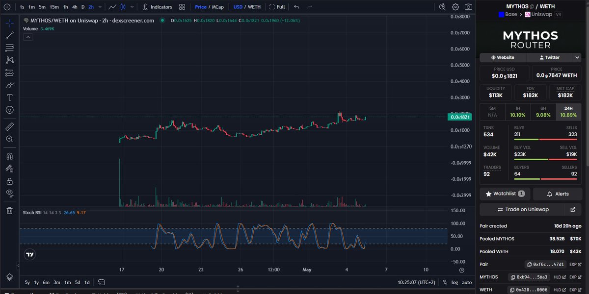
Task: Open the Indicators dialog
Action: (x=158, y=7)
